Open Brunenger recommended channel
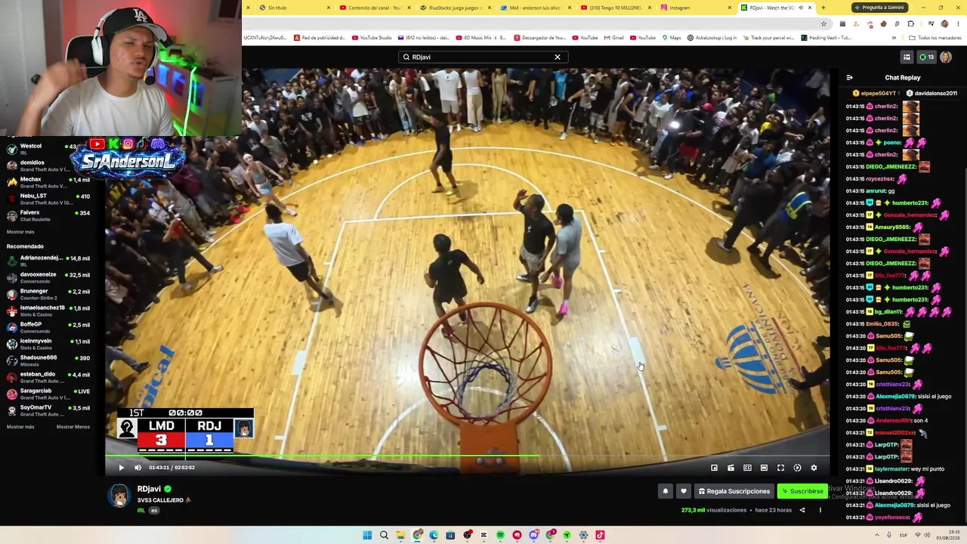The image size is (967, 544). (x=48, y=294)
